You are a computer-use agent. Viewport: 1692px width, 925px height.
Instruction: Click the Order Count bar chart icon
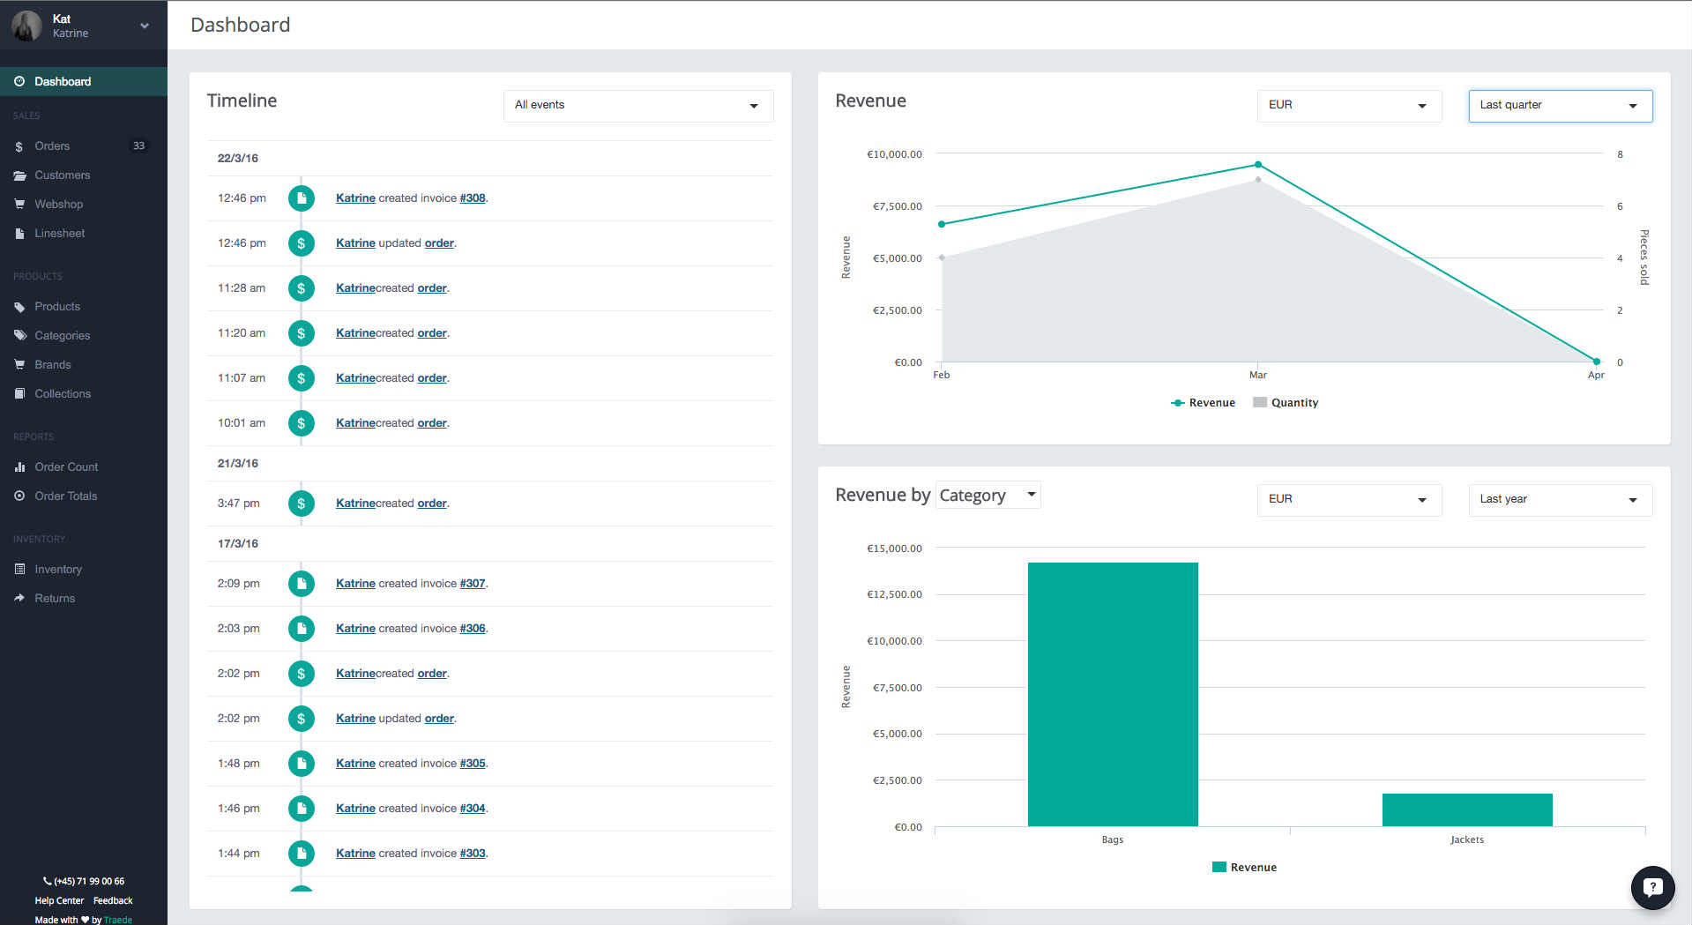[x=19, y=467]
